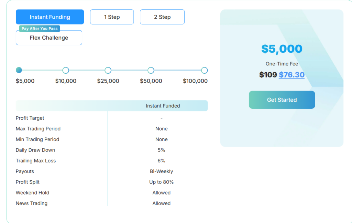Click the Bi-Weekly payouts value
This screenshot has height=223, width=352.
click(x=161, y=171)
